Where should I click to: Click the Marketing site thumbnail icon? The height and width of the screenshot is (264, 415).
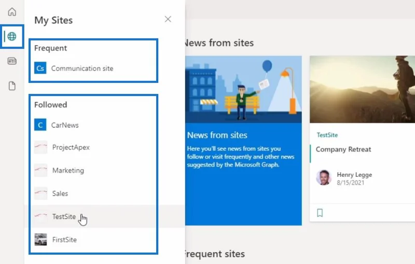[41, 170]
